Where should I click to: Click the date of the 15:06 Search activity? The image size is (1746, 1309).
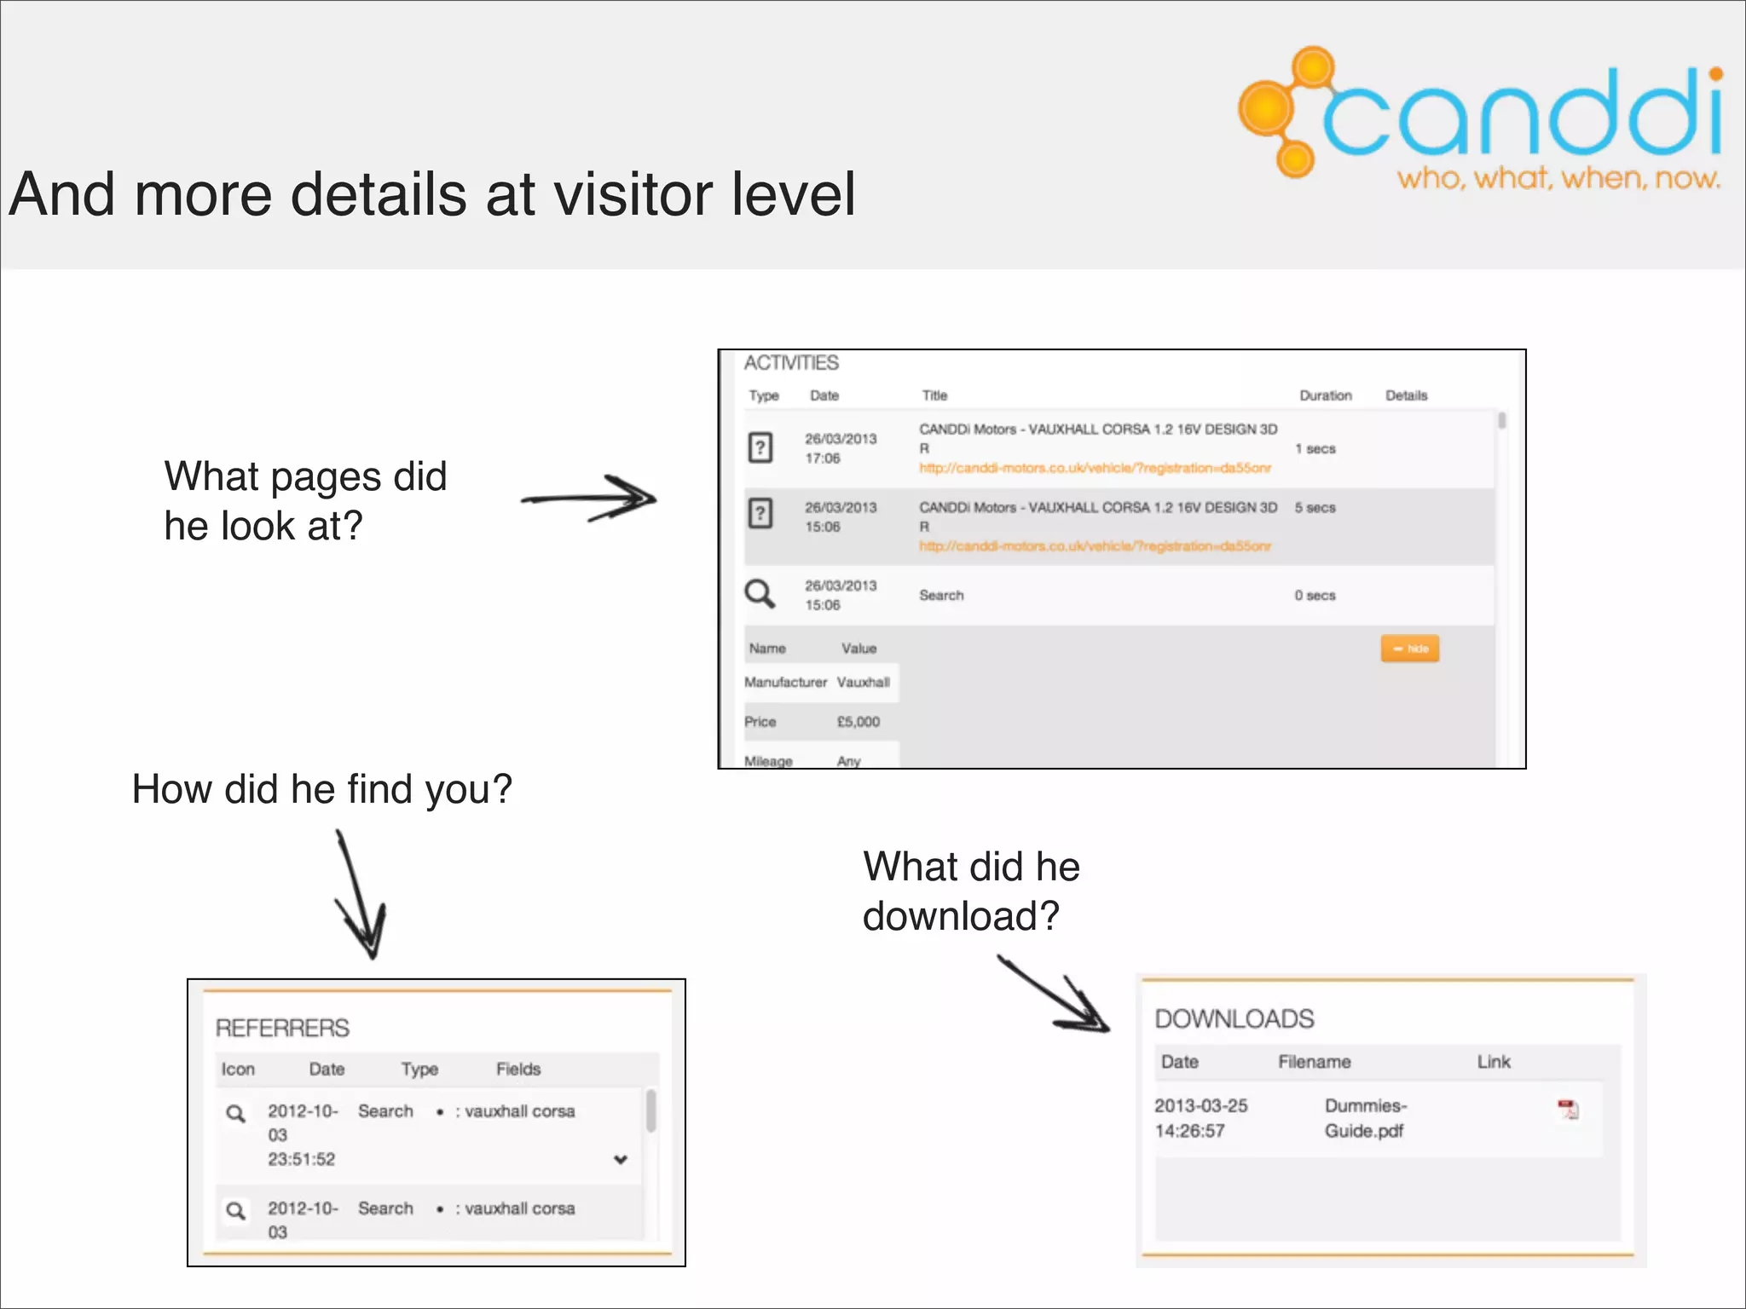(841, 595)
